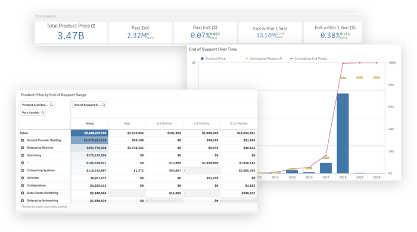This screenshot has height=232, width=417.
Task: Toggle Product Price legend series
Action: click(x=213, y=59)
